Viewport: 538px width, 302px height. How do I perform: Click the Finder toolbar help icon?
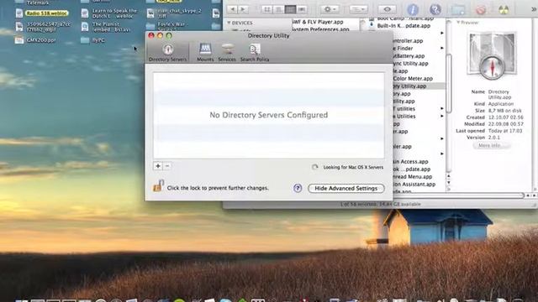(x=435, y=9)
